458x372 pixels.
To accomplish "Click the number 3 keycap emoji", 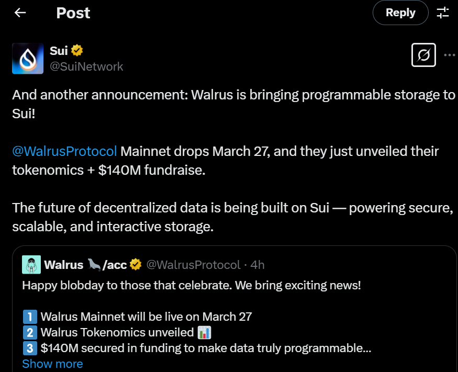I will [x=30, y=348].
